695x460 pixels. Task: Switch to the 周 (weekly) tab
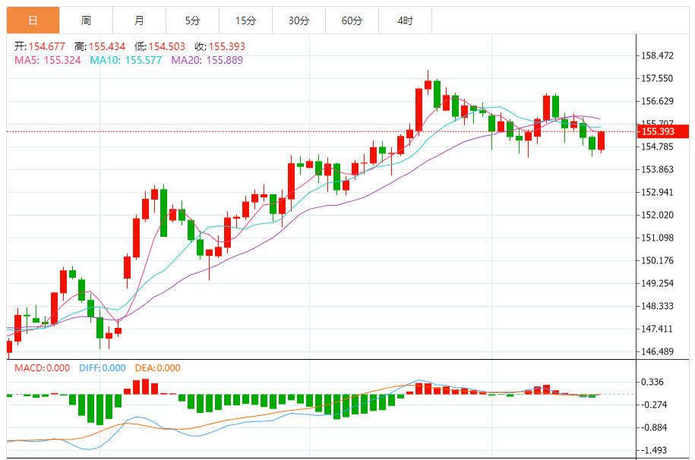point(86,20)
